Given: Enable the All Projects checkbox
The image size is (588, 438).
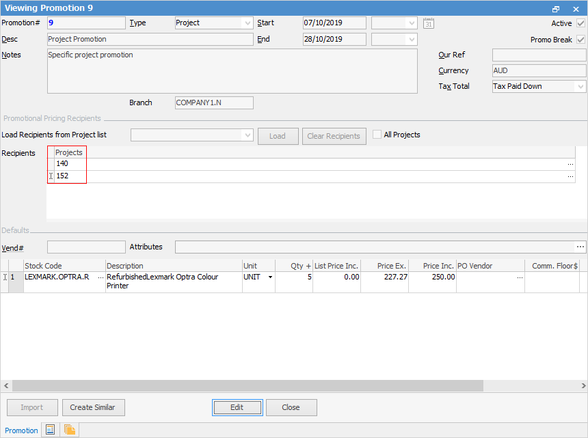Looking at the screenshot, I should pos(377,135).
